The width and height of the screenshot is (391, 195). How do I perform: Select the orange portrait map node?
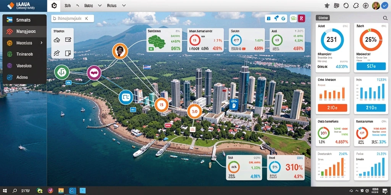tap(120, 51)
